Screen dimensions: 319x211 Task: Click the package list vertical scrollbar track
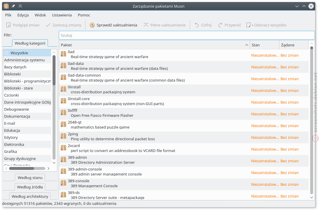(311, 120)
